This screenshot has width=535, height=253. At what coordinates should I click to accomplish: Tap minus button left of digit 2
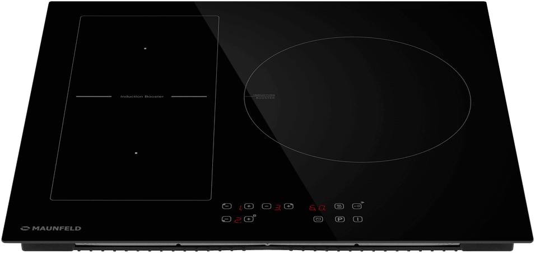pos(226,219)
